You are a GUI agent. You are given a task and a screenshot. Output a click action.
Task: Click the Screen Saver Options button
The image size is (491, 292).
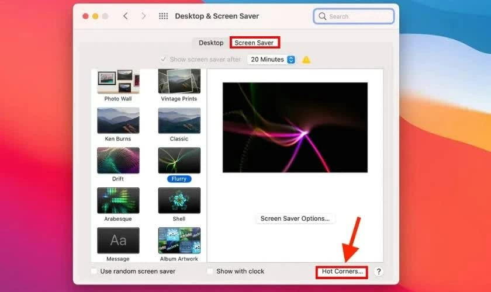pos(295,218)
